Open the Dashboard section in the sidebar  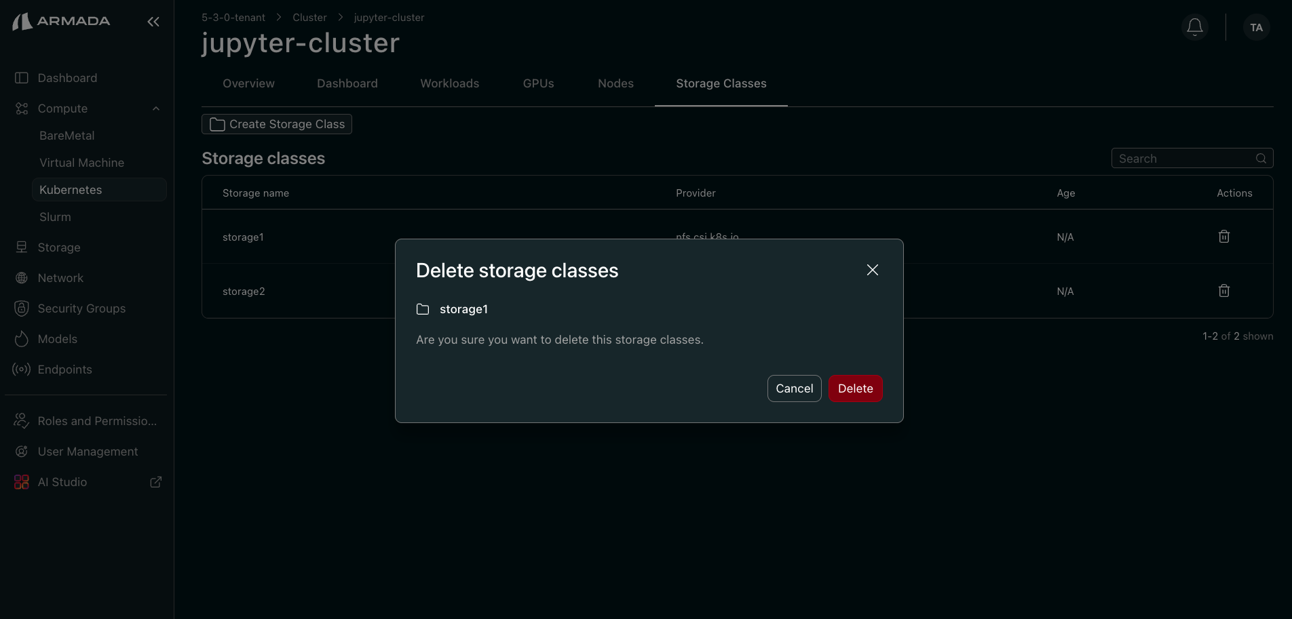(x=67, y=77)
